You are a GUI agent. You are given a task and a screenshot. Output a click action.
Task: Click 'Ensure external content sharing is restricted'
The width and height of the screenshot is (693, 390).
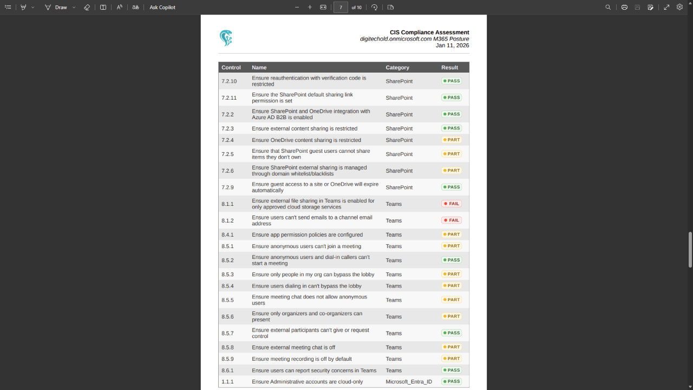(304, 128)
